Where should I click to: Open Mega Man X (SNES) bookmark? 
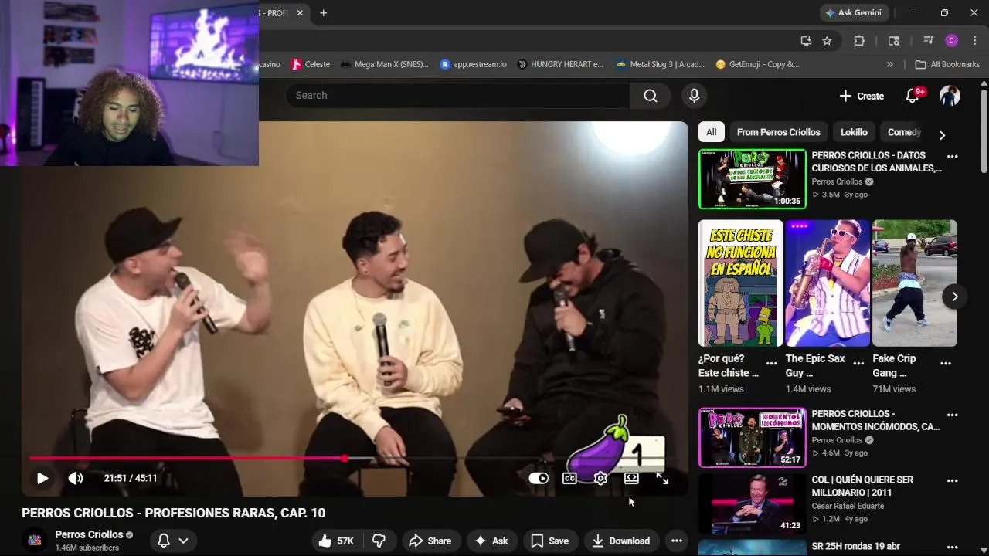384,64
